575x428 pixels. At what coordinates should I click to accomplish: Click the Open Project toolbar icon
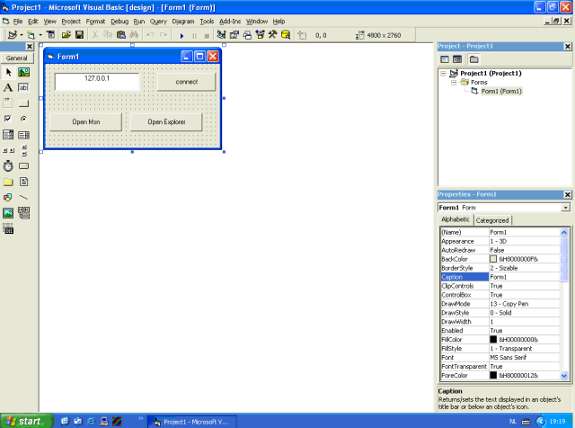tap(66, 35)
